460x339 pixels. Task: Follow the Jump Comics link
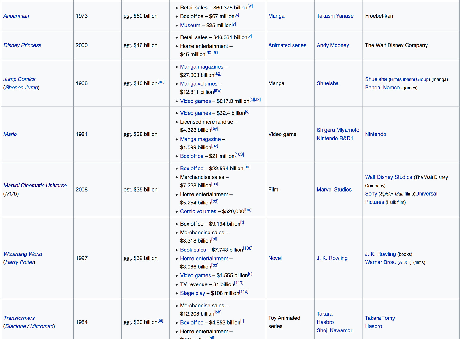20,79
